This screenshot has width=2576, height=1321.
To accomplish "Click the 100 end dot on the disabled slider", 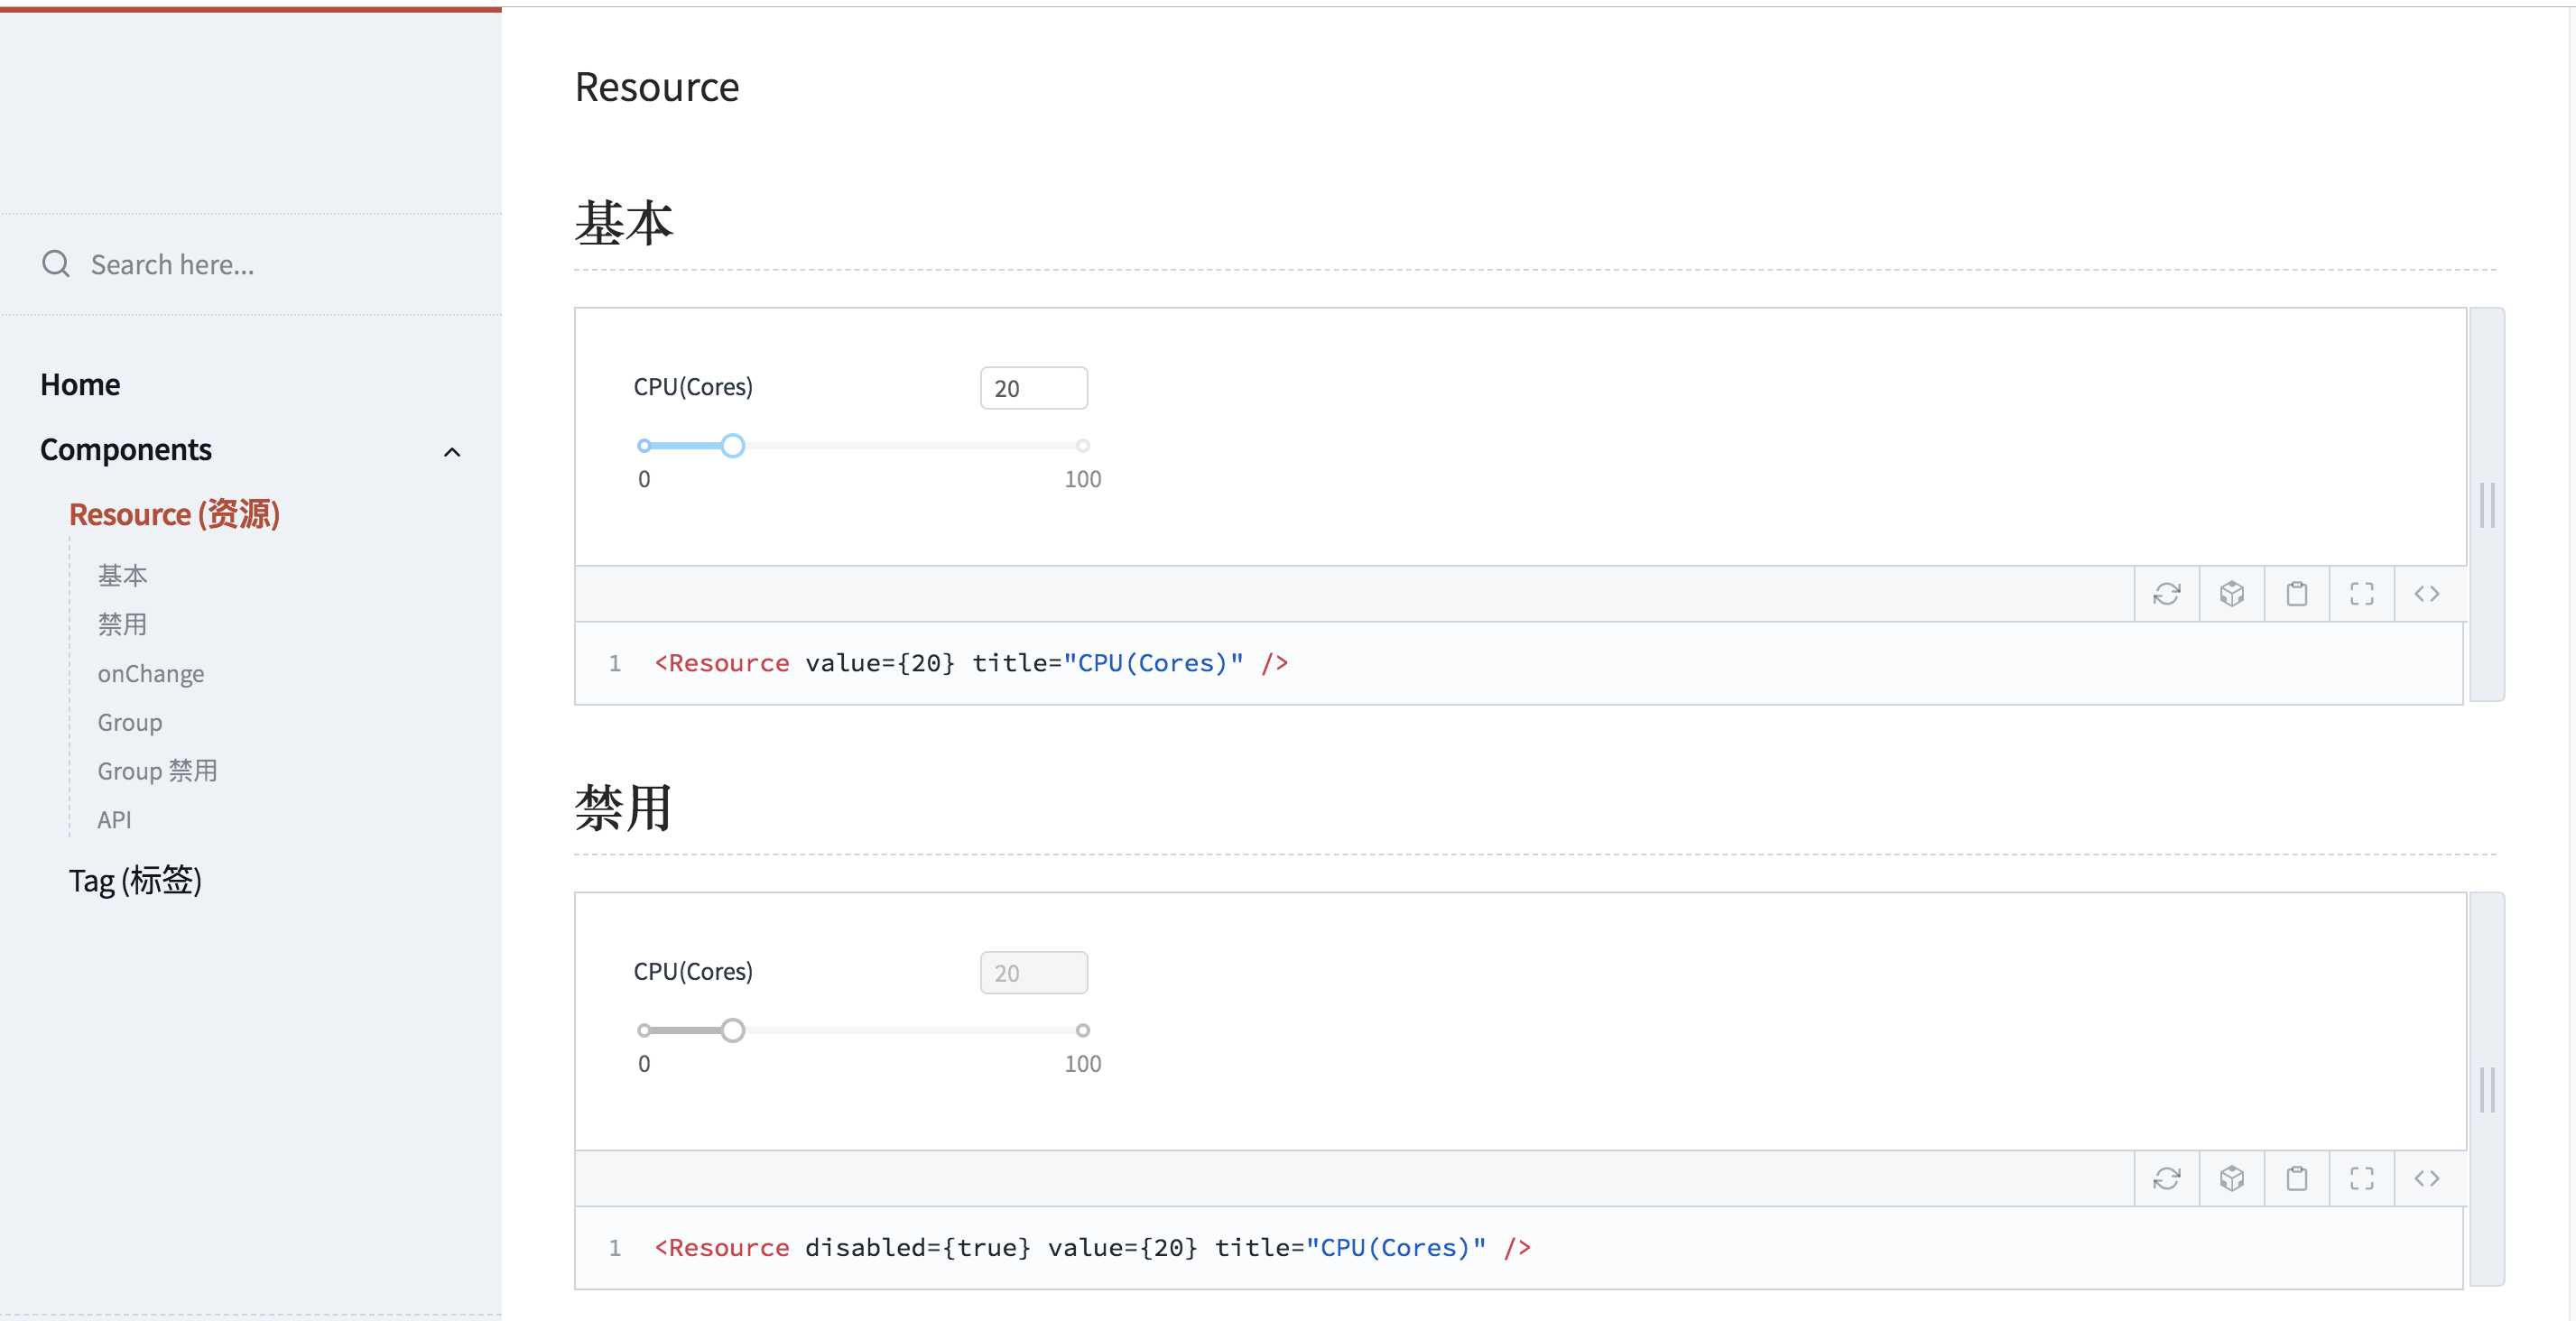I will tap(1083, 1031).
